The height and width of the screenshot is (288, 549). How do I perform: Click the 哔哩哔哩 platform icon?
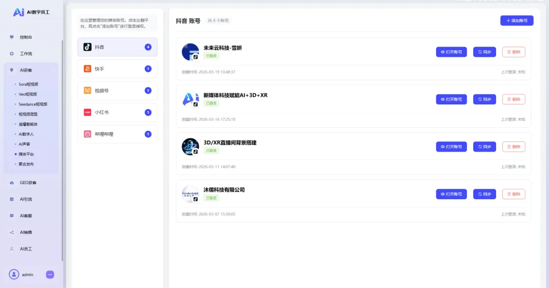[x=87, y=134]
